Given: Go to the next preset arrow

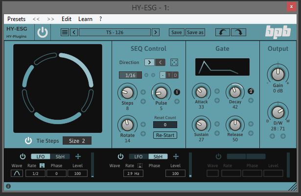Looking at the screenshot, I should point(156,32).
